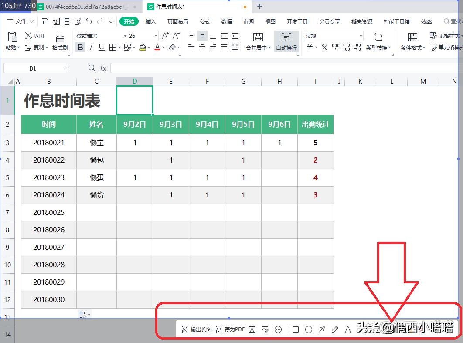Click the 存为PDF save as PDF icon
This screenshot has height=343, width=463.
pyautogui.click(x=230, y=329)
